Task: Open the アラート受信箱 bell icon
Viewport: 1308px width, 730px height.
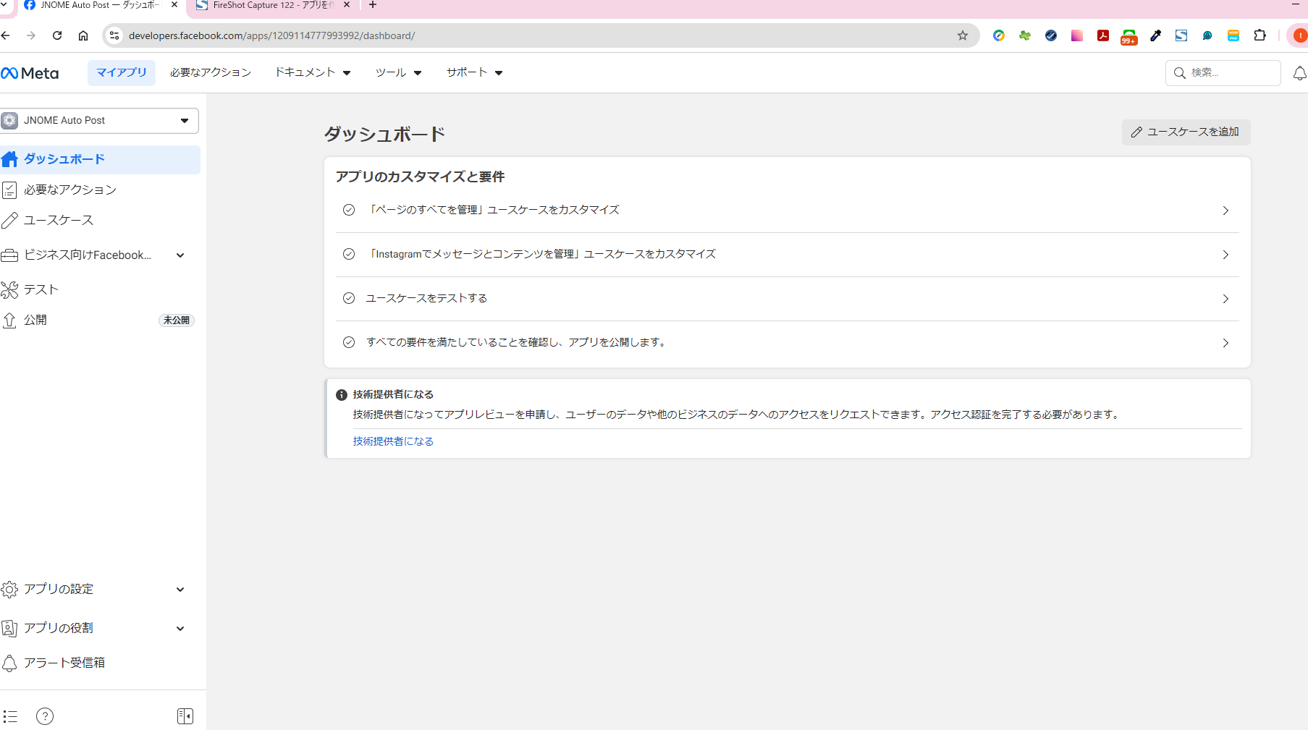Action: (x=10, y=663)
